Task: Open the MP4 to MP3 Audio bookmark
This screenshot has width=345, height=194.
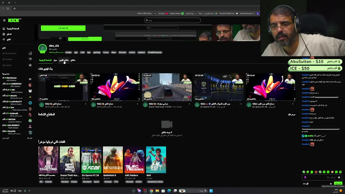Action: pyautogui.click(x=146, y=13)
